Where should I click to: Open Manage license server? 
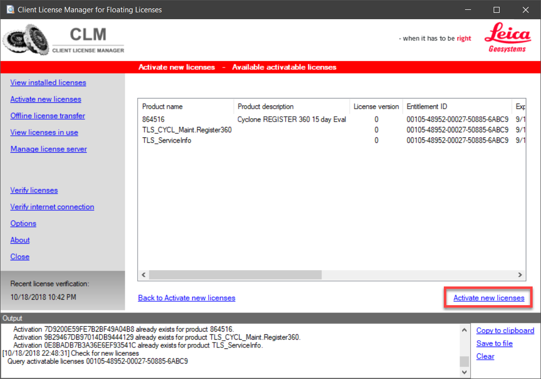(49, 149)
